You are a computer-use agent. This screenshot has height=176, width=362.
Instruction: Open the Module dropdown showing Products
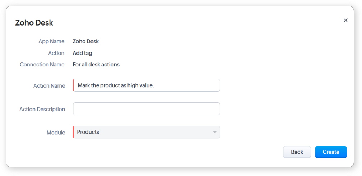point(144,132)
